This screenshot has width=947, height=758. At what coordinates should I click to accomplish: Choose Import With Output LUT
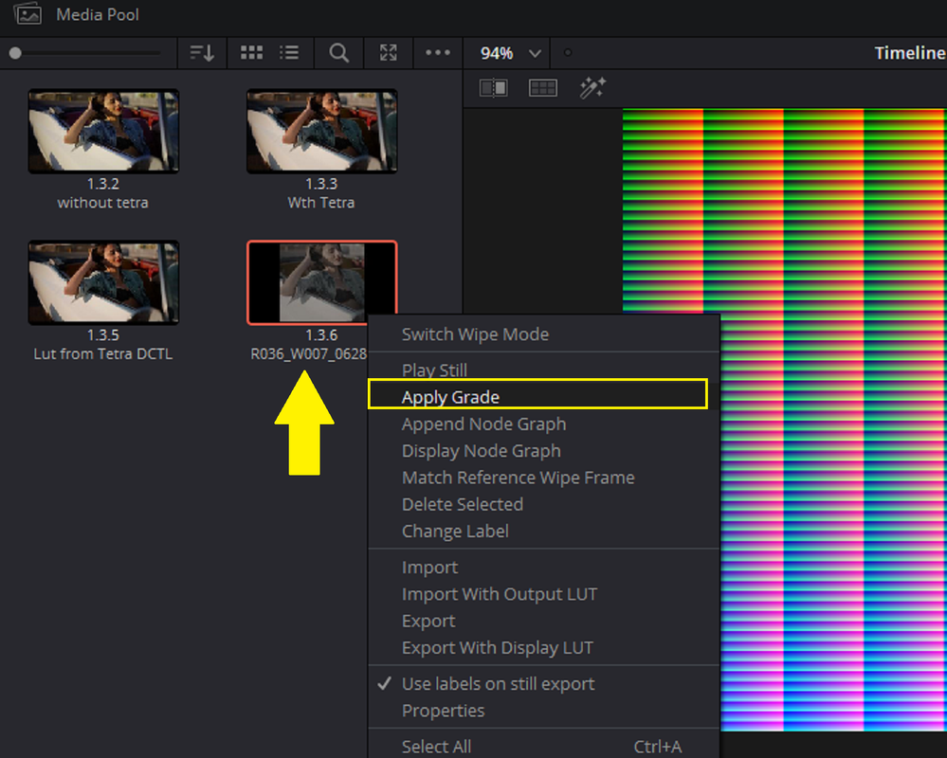point(543,594)
